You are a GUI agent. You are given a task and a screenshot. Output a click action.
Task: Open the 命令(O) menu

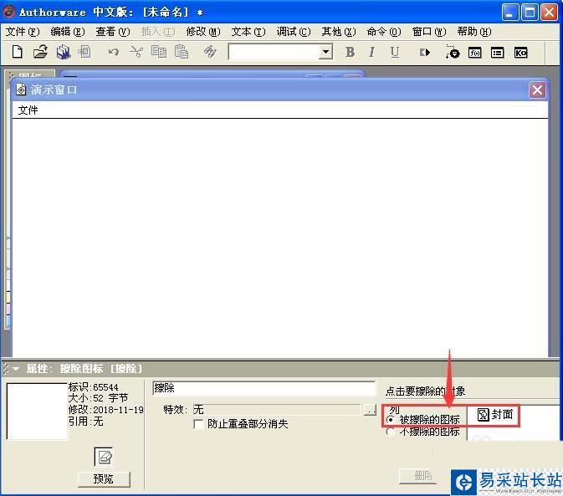(384, 32)
